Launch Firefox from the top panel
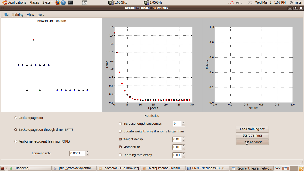 click(x=58, y=3)
